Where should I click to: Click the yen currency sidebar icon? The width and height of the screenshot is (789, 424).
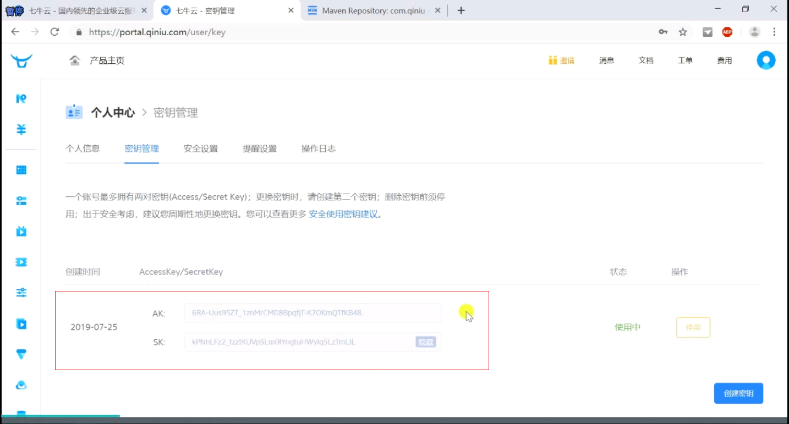[x=21, y=130]
